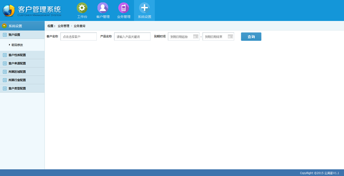The height and width of the screenshot is (176, 344).
Task: Switch to the 工作台 tab label
Action: pos(82,16)
